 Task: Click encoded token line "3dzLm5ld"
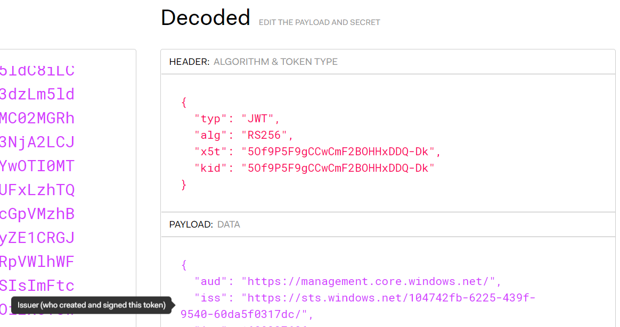[x=37, y=94]
